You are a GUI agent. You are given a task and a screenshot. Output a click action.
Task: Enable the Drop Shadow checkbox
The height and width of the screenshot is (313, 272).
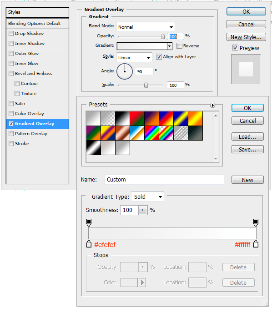(x=11, y=33)
